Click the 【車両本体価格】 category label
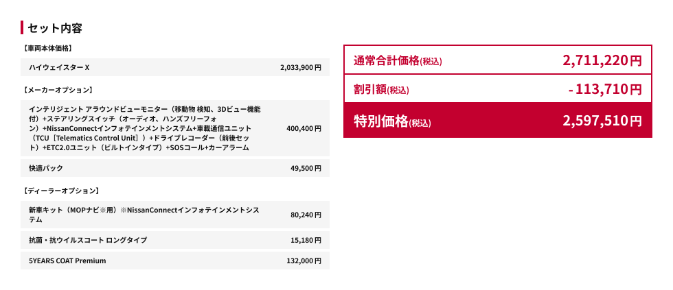This screenshot has height=290, width=673. (x=47, y=49)
